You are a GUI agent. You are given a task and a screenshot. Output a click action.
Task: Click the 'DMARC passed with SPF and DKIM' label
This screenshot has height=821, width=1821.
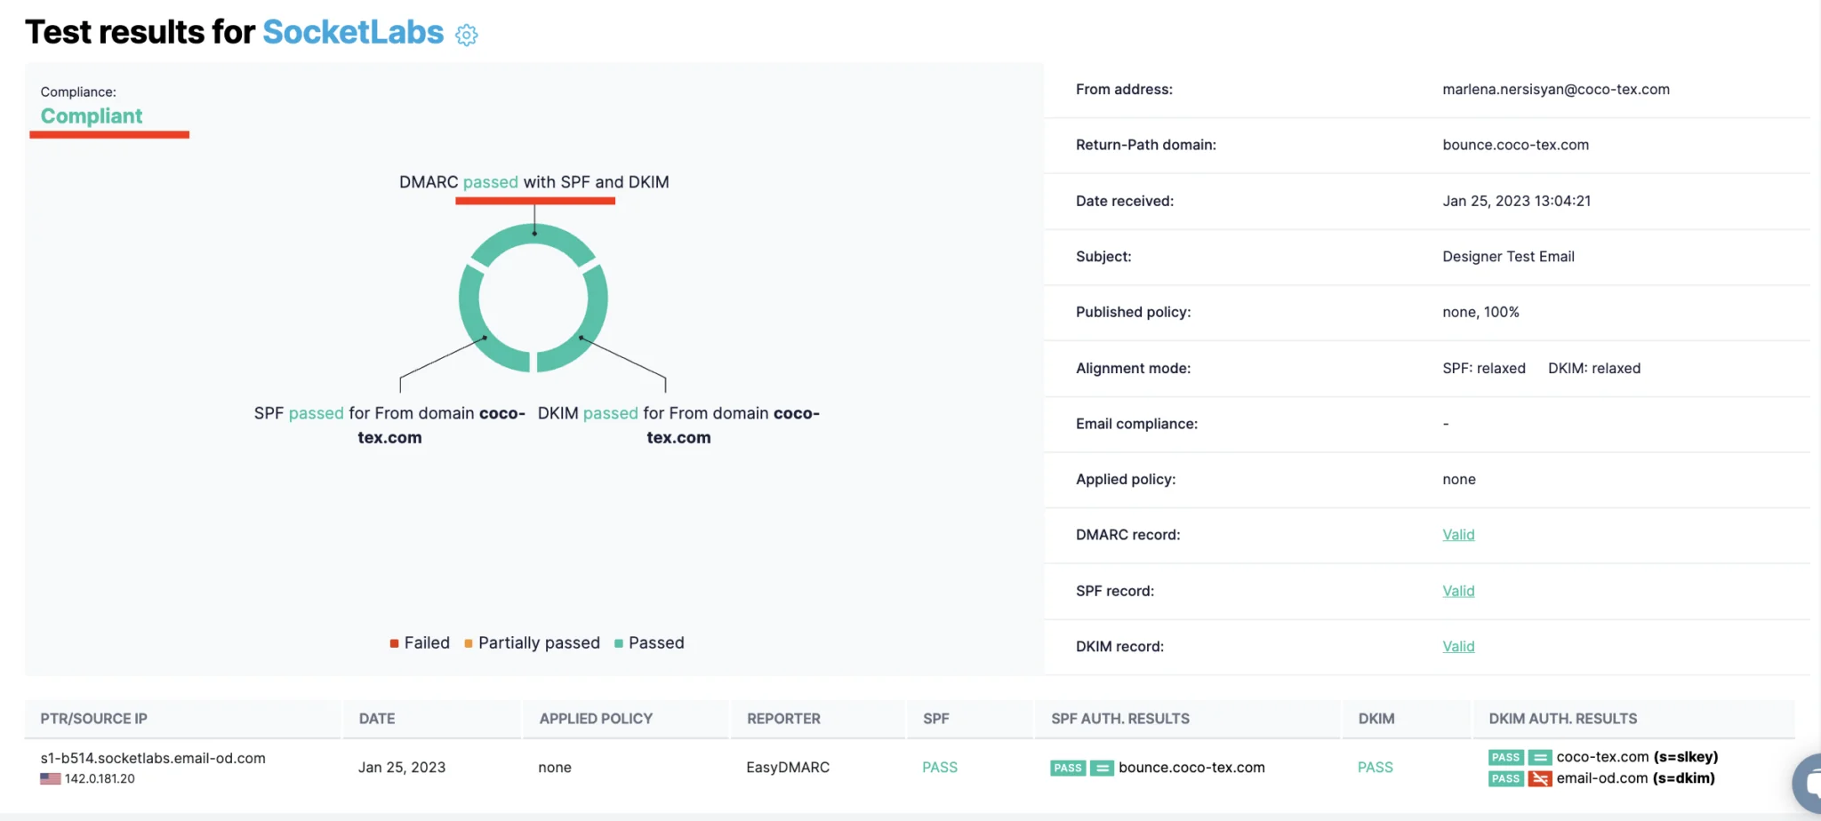(533, 182)
